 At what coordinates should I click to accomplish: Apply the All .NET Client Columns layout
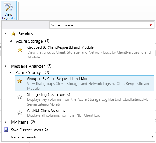click(x=85, y=113)
